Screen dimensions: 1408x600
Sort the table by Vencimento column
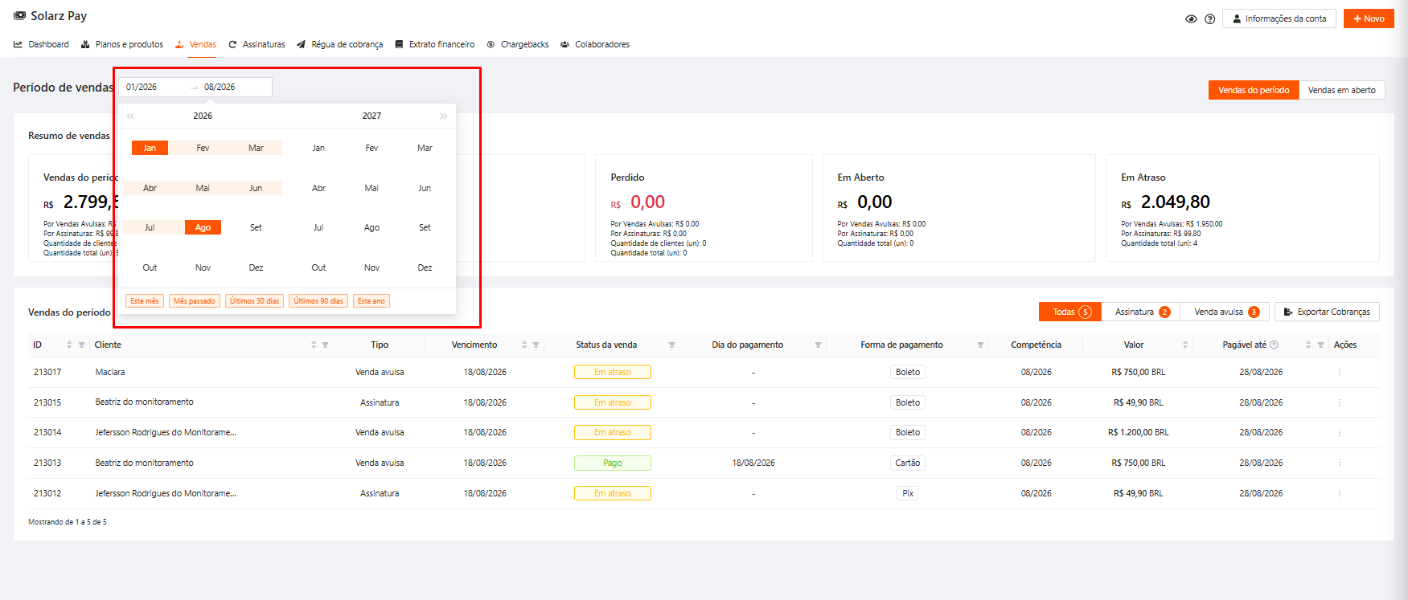tap(524, 345)
